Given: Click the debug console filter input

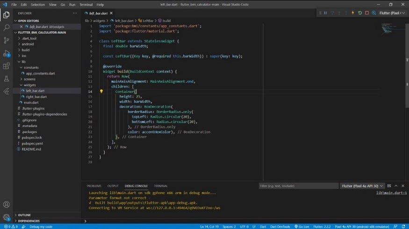Looking at the screenshot, I should pyautogui.click(x=298, y=186).
